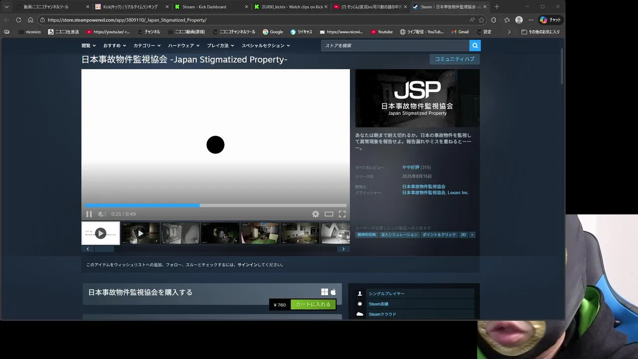Click the Steam store search magnifier button
638x359 pixels.
click(475, 45)
